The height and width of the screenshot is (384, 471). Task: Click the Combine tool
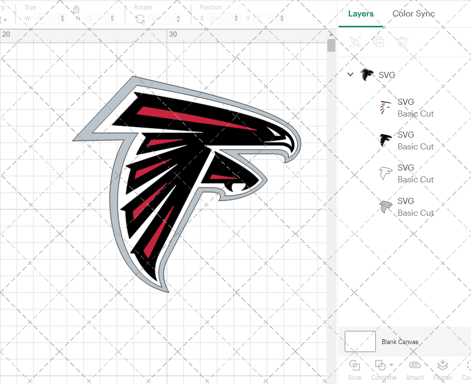[383, 370]
